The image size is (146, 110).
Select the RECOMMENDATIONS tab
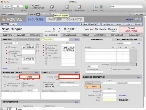(127, 40)
